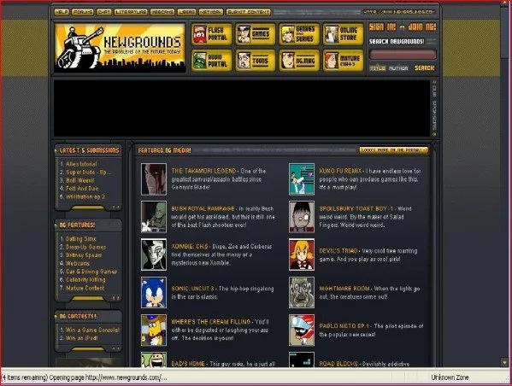512x386 pixels.
Task: Open the Devil's Triad thumbnail
Action: 302,254
